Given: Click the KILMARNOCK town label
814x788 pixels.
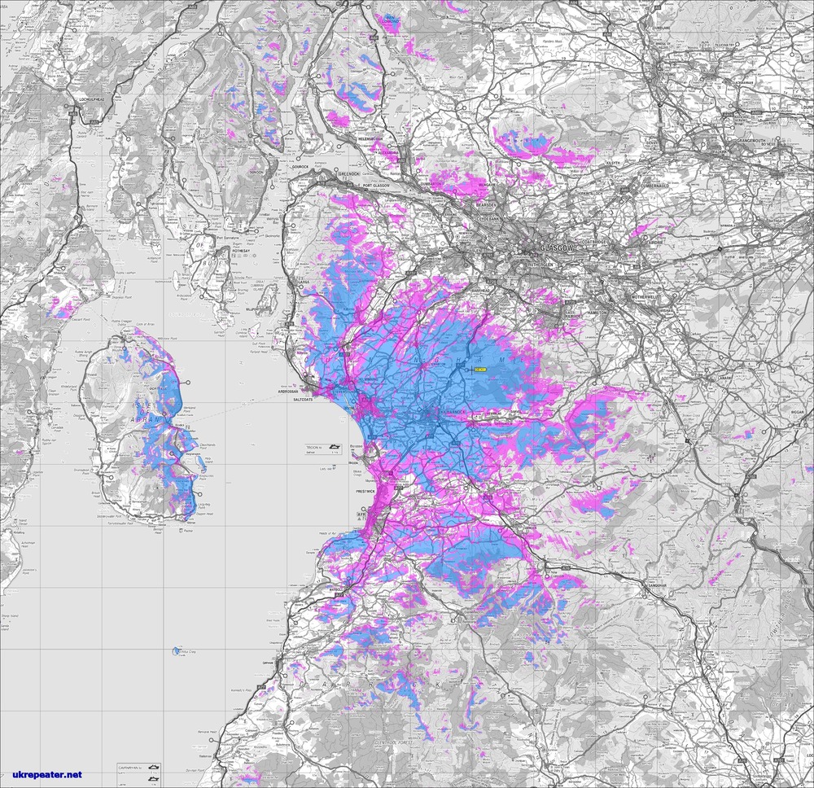Looking at the screenshot, I should coord(453,410).
